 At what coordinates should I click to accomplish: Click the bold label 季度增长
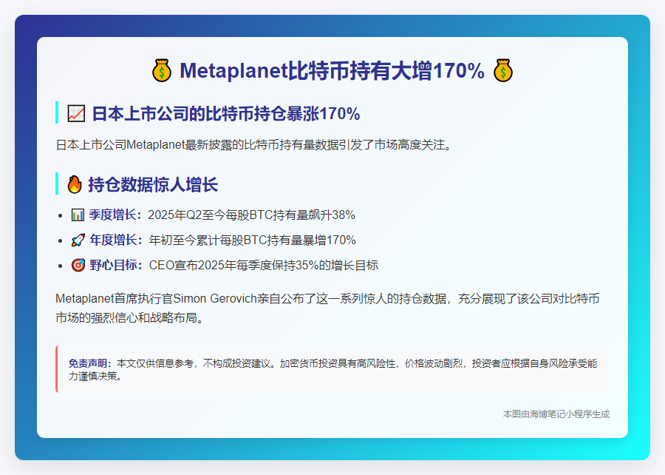(114, 215)
